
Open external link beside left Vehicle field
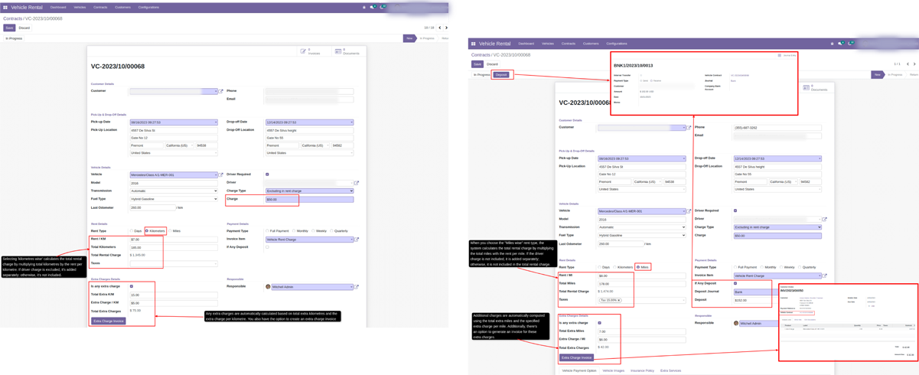pos(222,175)
